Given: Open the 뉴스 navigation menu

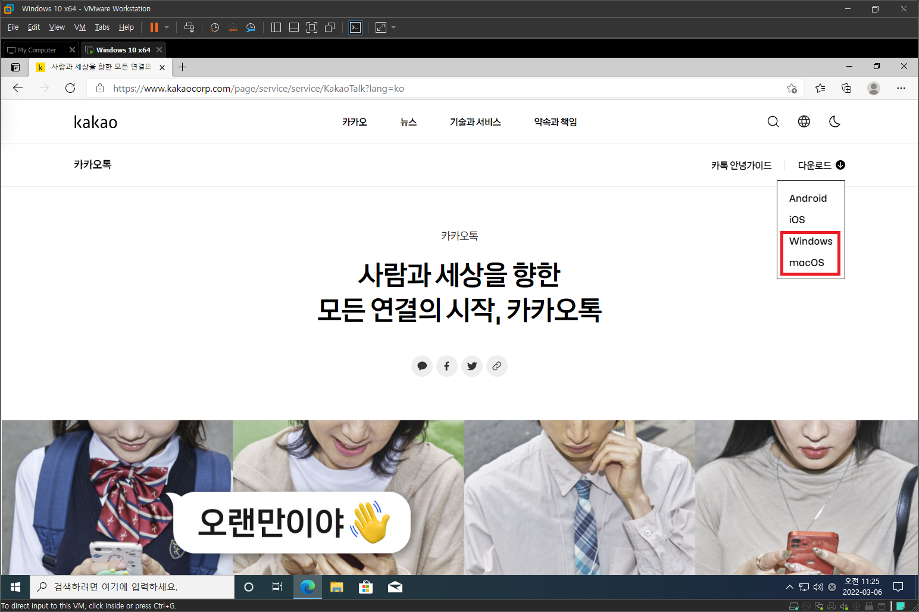Looking at the screenshot, I should tap(408, 122).
